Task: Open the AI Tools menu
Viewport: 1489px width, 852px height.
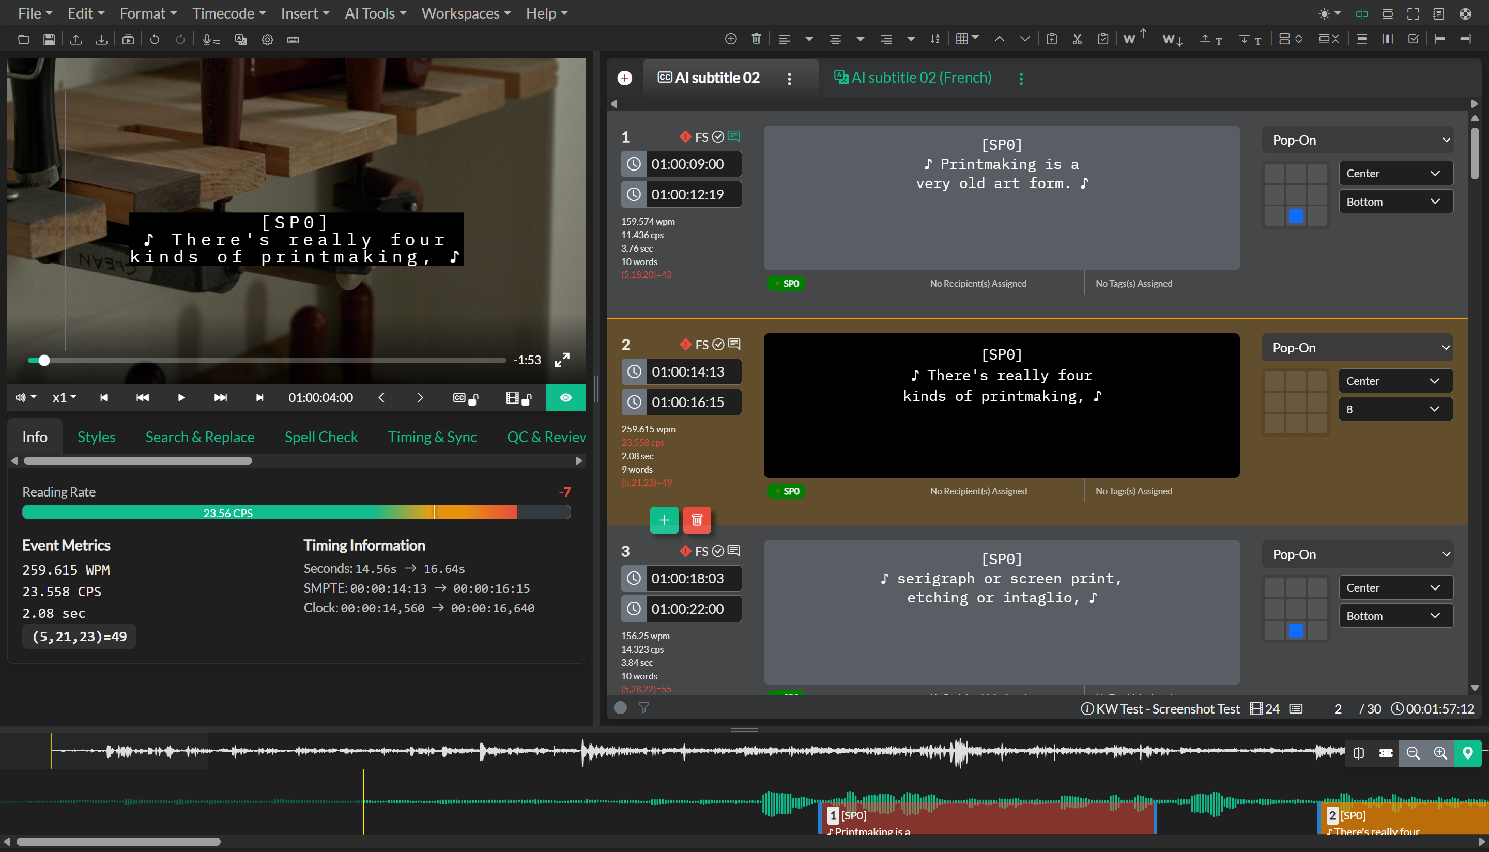Action: point(375,13)
